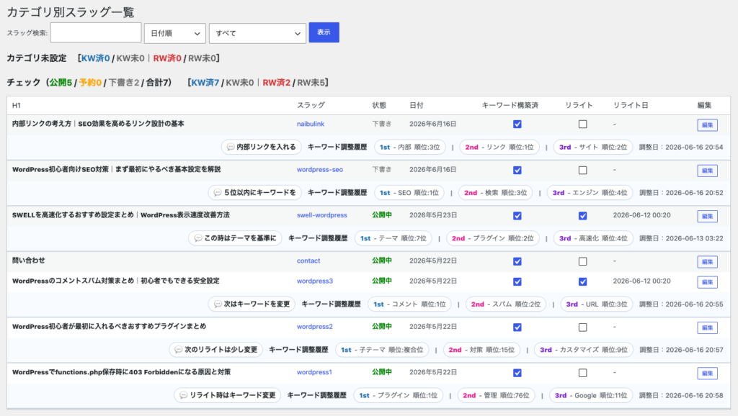Check rewrite checkbox for wordpress-seo row
The height and width of the screenshot is (416, 738).
[582, 170]
